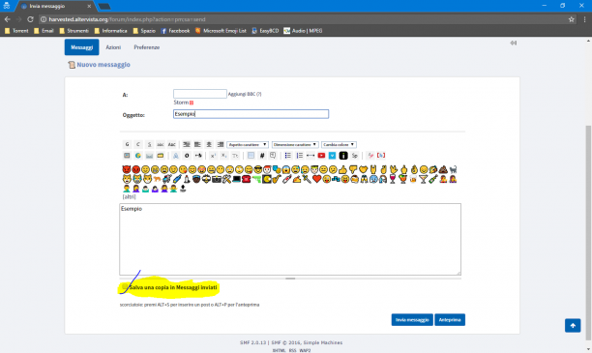This screenshot has height=353, width=592.
Task: Remove recipient Storm with red icon
Action: [192, 103]
